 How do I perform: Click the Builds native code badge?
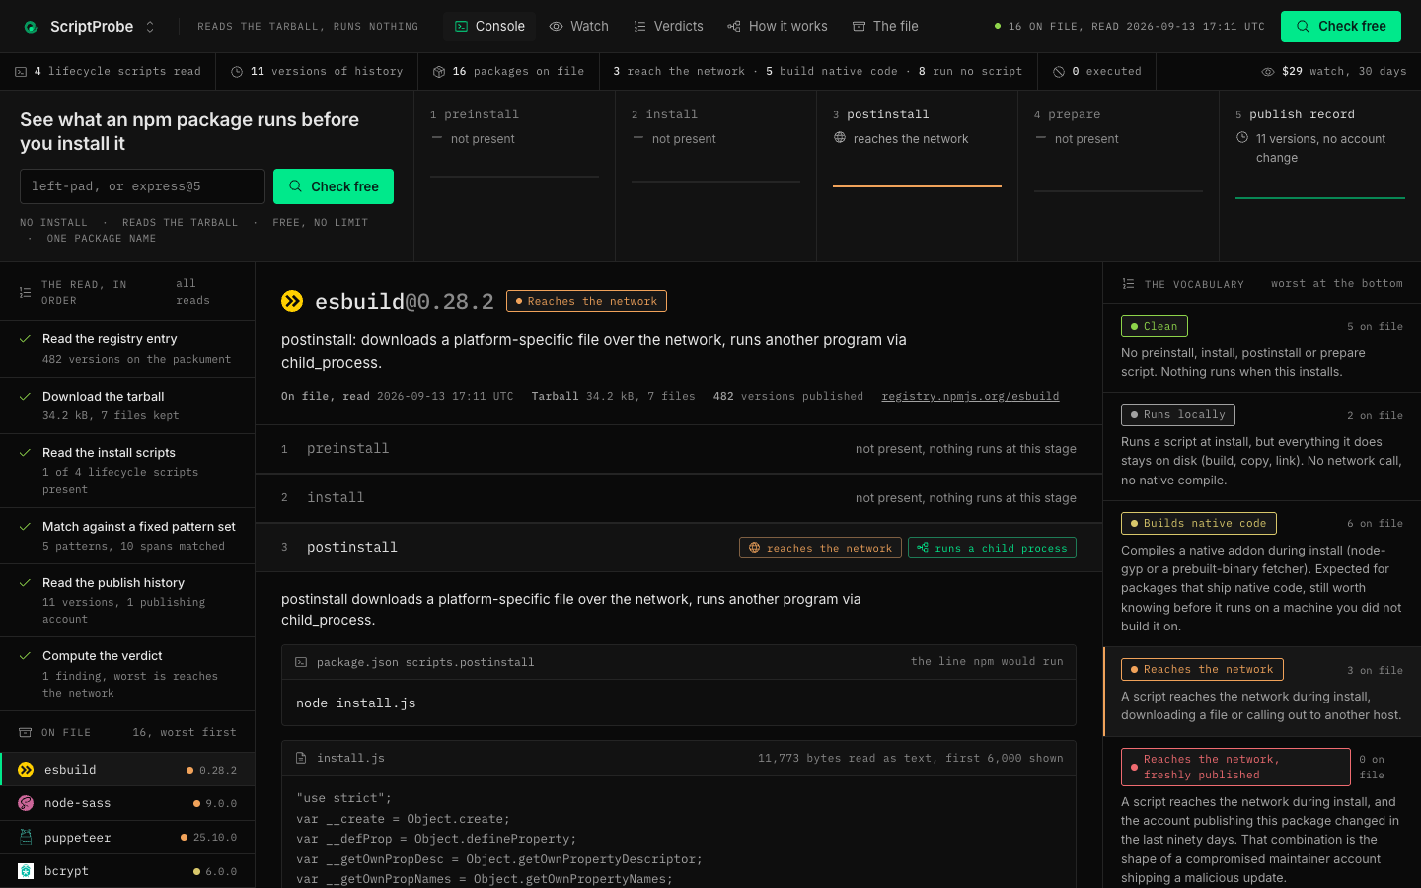[x=1199, y=523]
